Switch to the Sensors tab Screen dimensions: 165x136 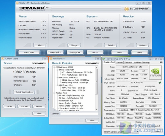[x=119, y=63]
